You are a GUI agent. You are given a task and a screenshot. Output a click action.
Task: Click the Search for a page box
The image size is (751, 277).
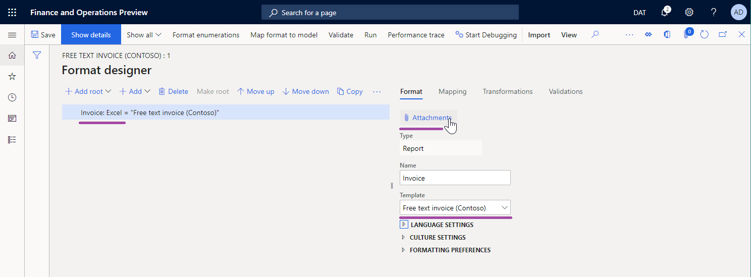(x=390, y=12)
